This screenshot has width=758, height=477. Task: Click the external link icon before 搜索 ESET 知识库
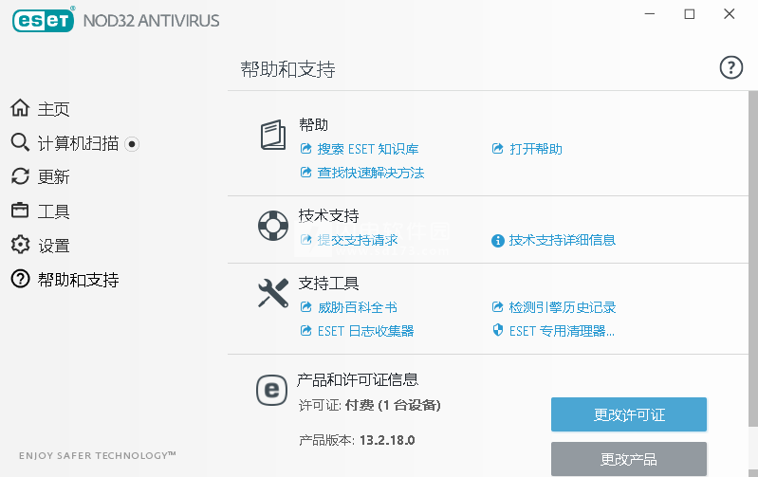(306, 149)
